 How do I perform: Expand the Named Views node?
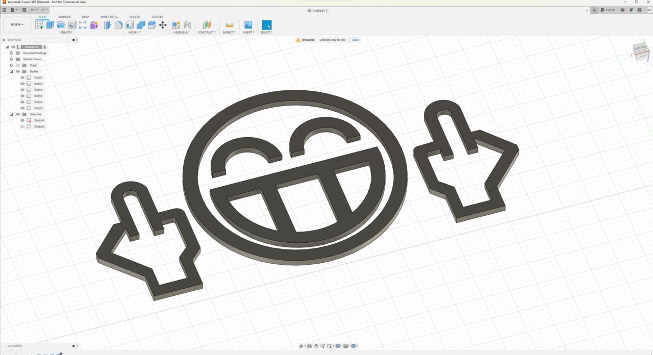(x=11, y=59)
